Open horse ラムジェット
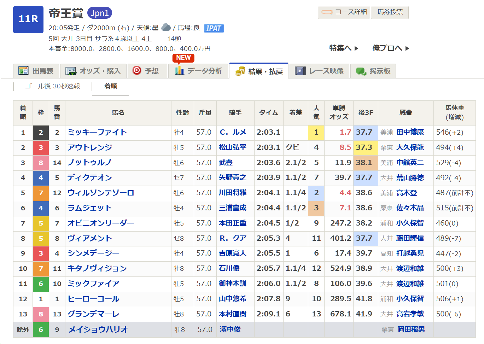This screenshot has width=484, height=344. [x=90, y=208]
